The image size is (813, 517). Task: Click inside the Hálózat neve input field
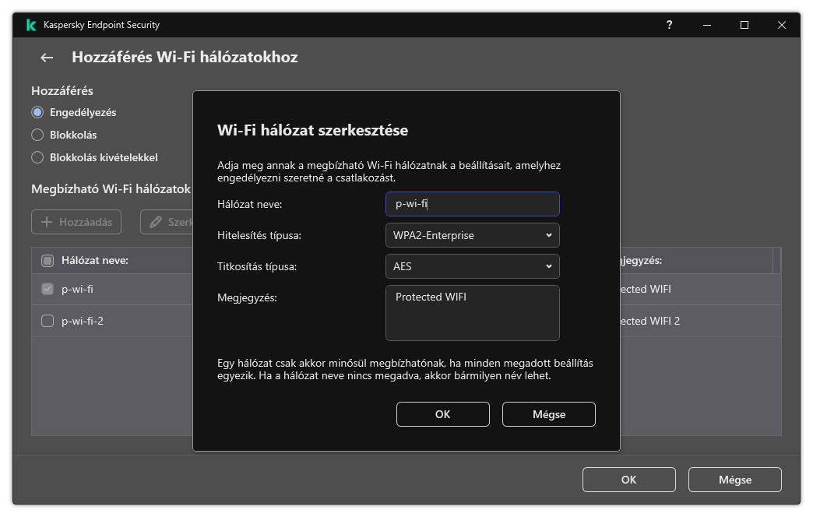(x=473, y=204)
